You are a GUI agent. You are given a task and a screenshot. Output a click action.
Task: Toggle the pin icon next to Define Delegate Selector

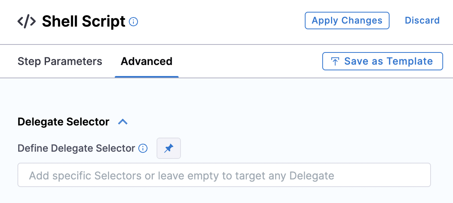coord(169,148)
